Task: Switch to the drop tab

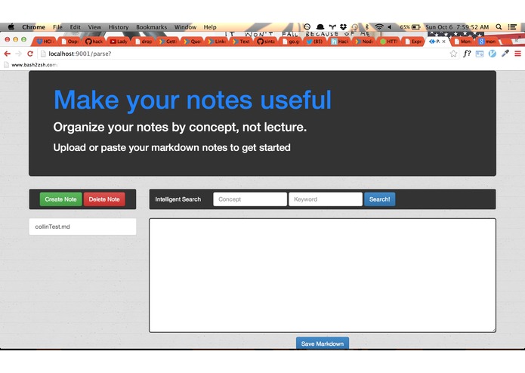Action: [x=144, y=42]
